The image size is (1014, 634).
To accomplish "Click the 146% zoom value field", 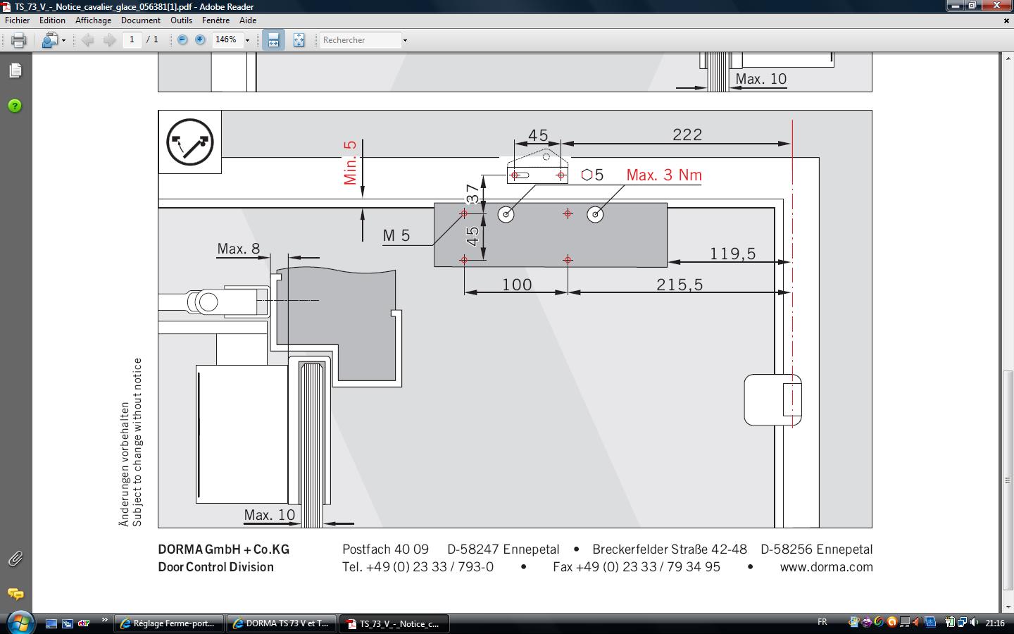I will pos(227,39).
